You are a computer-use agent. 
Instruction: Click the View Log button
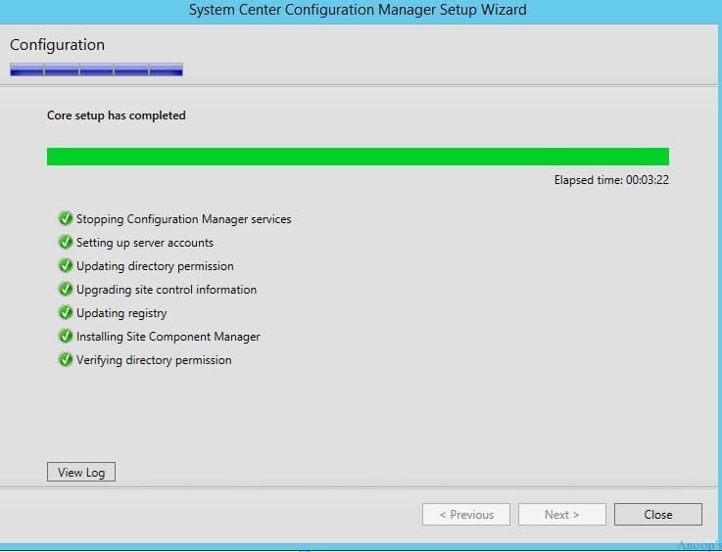click(81, 472)
